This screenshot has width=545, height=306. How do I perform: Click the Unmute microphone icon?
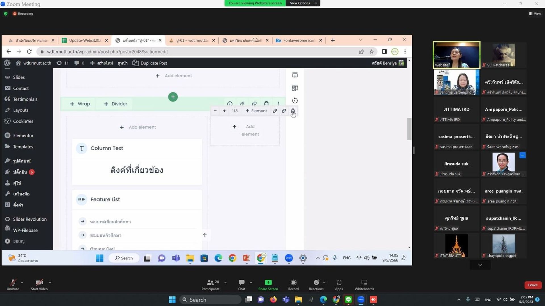pyautogui.click(x=13, y=282)
